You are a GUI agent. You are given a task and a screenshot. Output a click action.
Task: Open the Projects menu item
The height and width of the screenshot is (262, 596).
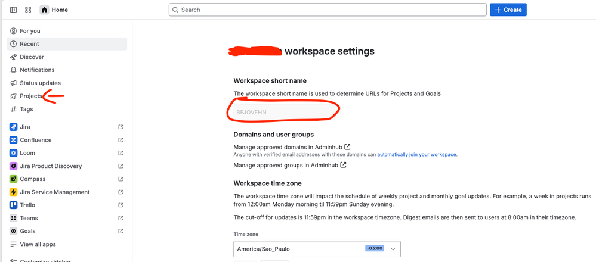click(30, 96)
